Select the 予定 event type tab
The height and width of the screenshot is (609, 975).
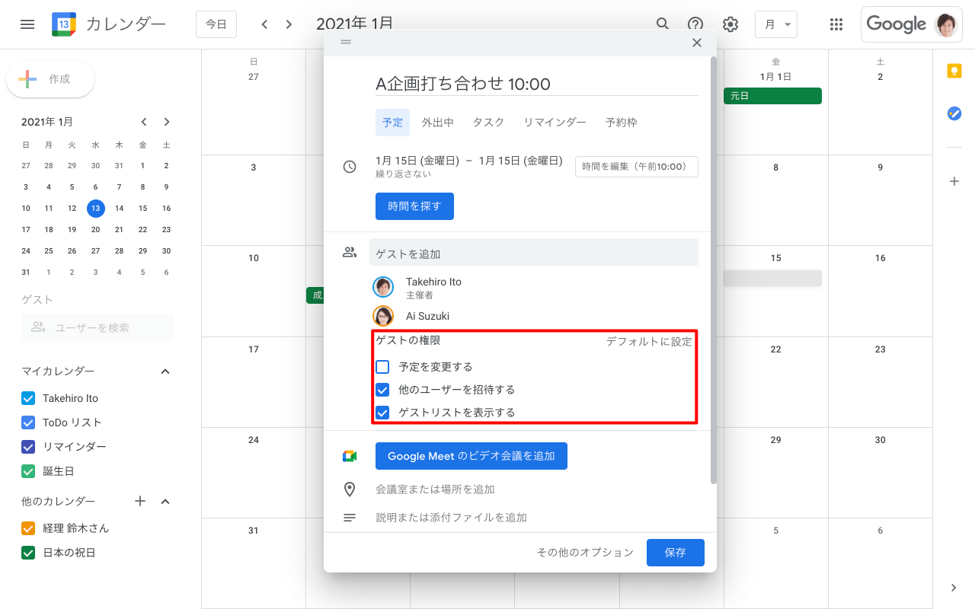point(392,122)
